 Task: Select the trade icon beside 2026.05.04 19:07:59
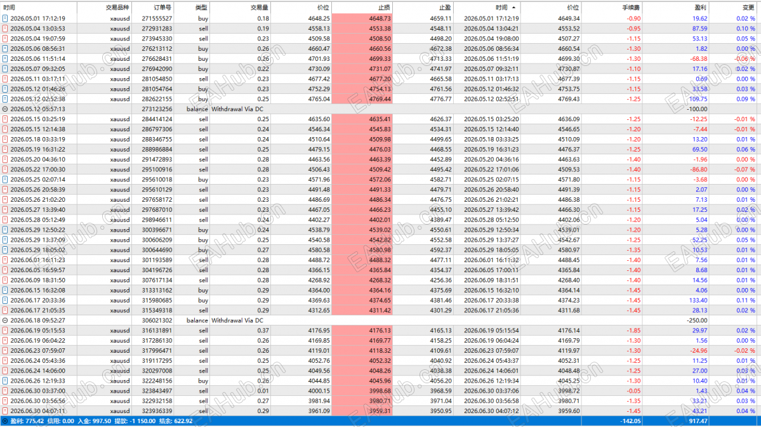click(x=5, y=38)
